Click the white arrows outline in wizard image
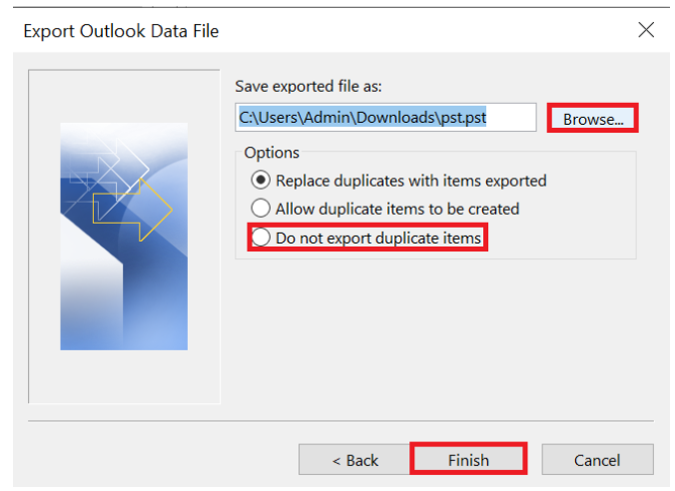Image resolution: width=675 pixels, height=491 pixels. click(106, 172)
